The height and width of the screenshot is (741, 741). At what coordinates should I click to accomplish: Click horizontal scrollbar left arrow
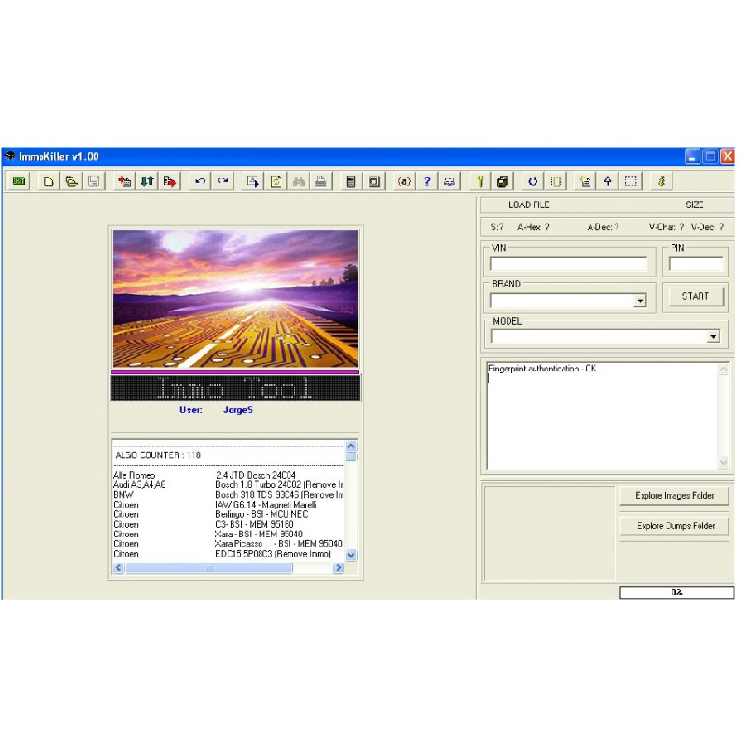tap(119, 567)
